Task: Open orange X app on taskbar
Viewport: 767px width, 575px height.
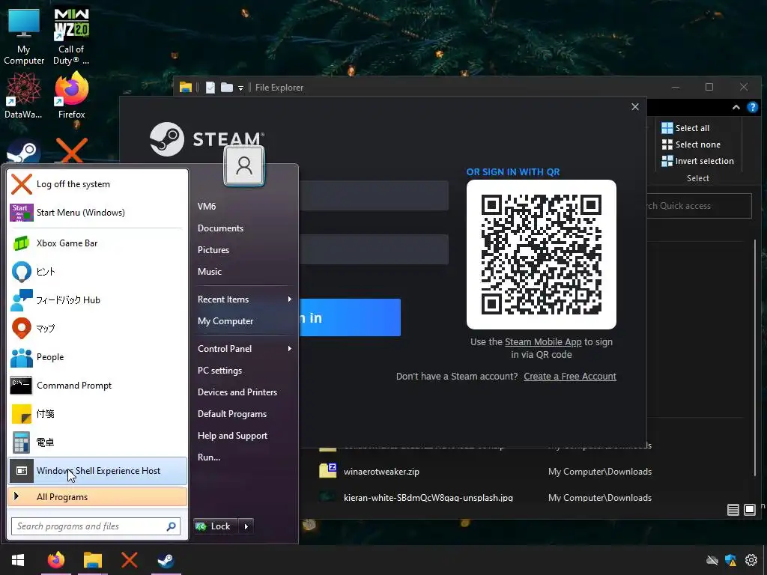Action: 129,560
